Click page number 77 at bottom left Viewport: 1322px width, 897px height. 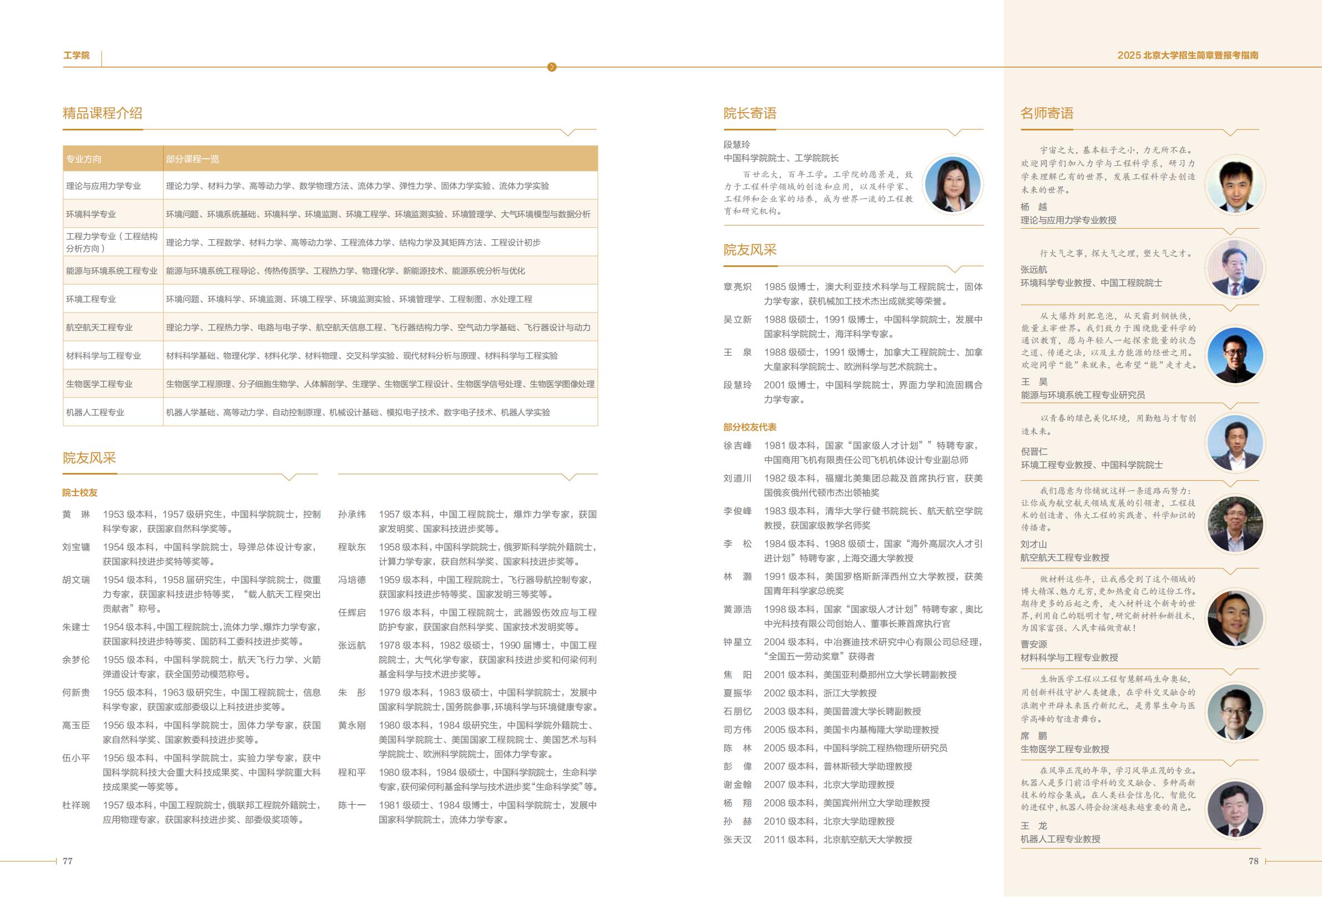[68, 862]
